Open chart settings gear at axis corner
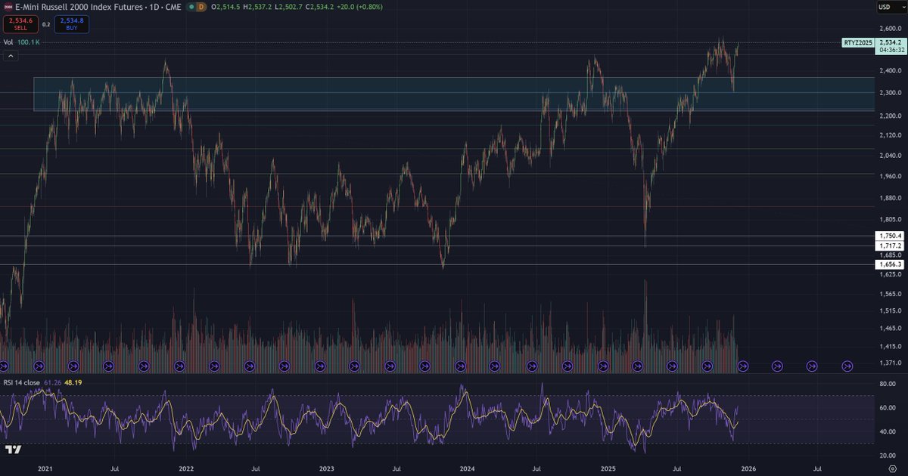Image resolution: width=908 pixels, height=476 pixels. coord(892,468)
